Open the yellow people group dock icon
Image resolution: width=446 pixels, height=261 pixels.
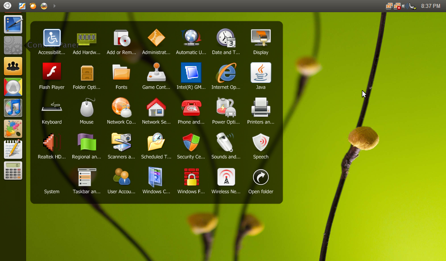(x=13, y=66)
